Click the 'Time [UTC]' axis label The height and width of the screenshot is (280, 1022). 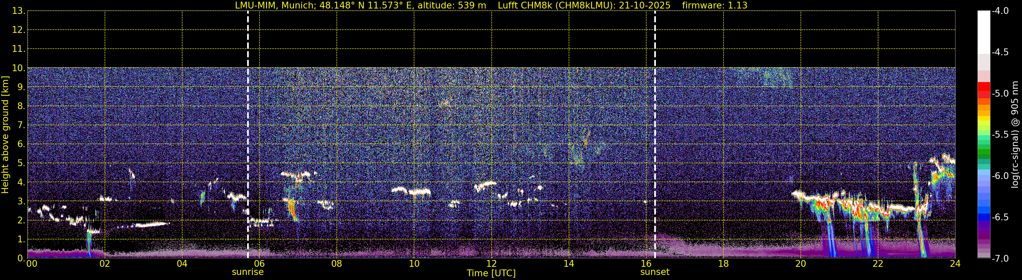pyautogui.click(x=491, y=273)
